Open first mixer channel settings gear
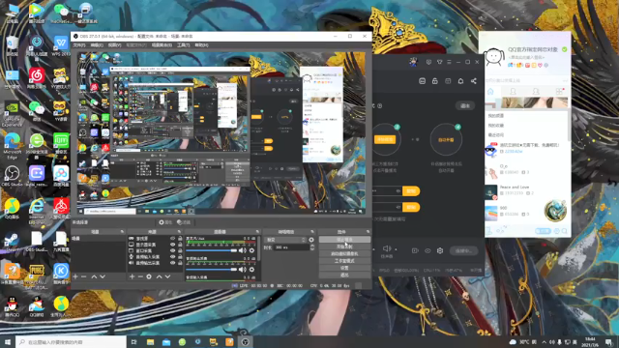The width and height of the screenshot is (619, 348). click(251, 250)
